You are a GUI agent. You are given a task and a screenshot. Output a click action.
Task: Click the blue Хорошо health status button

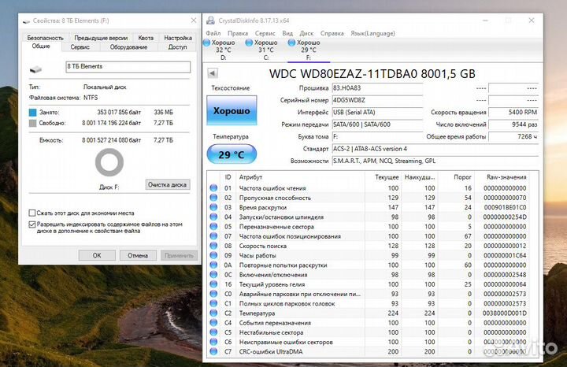click(232, 110)
